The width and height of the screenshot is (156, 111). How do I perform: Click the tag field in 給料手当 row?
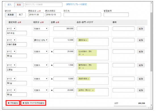pos(93,29)
